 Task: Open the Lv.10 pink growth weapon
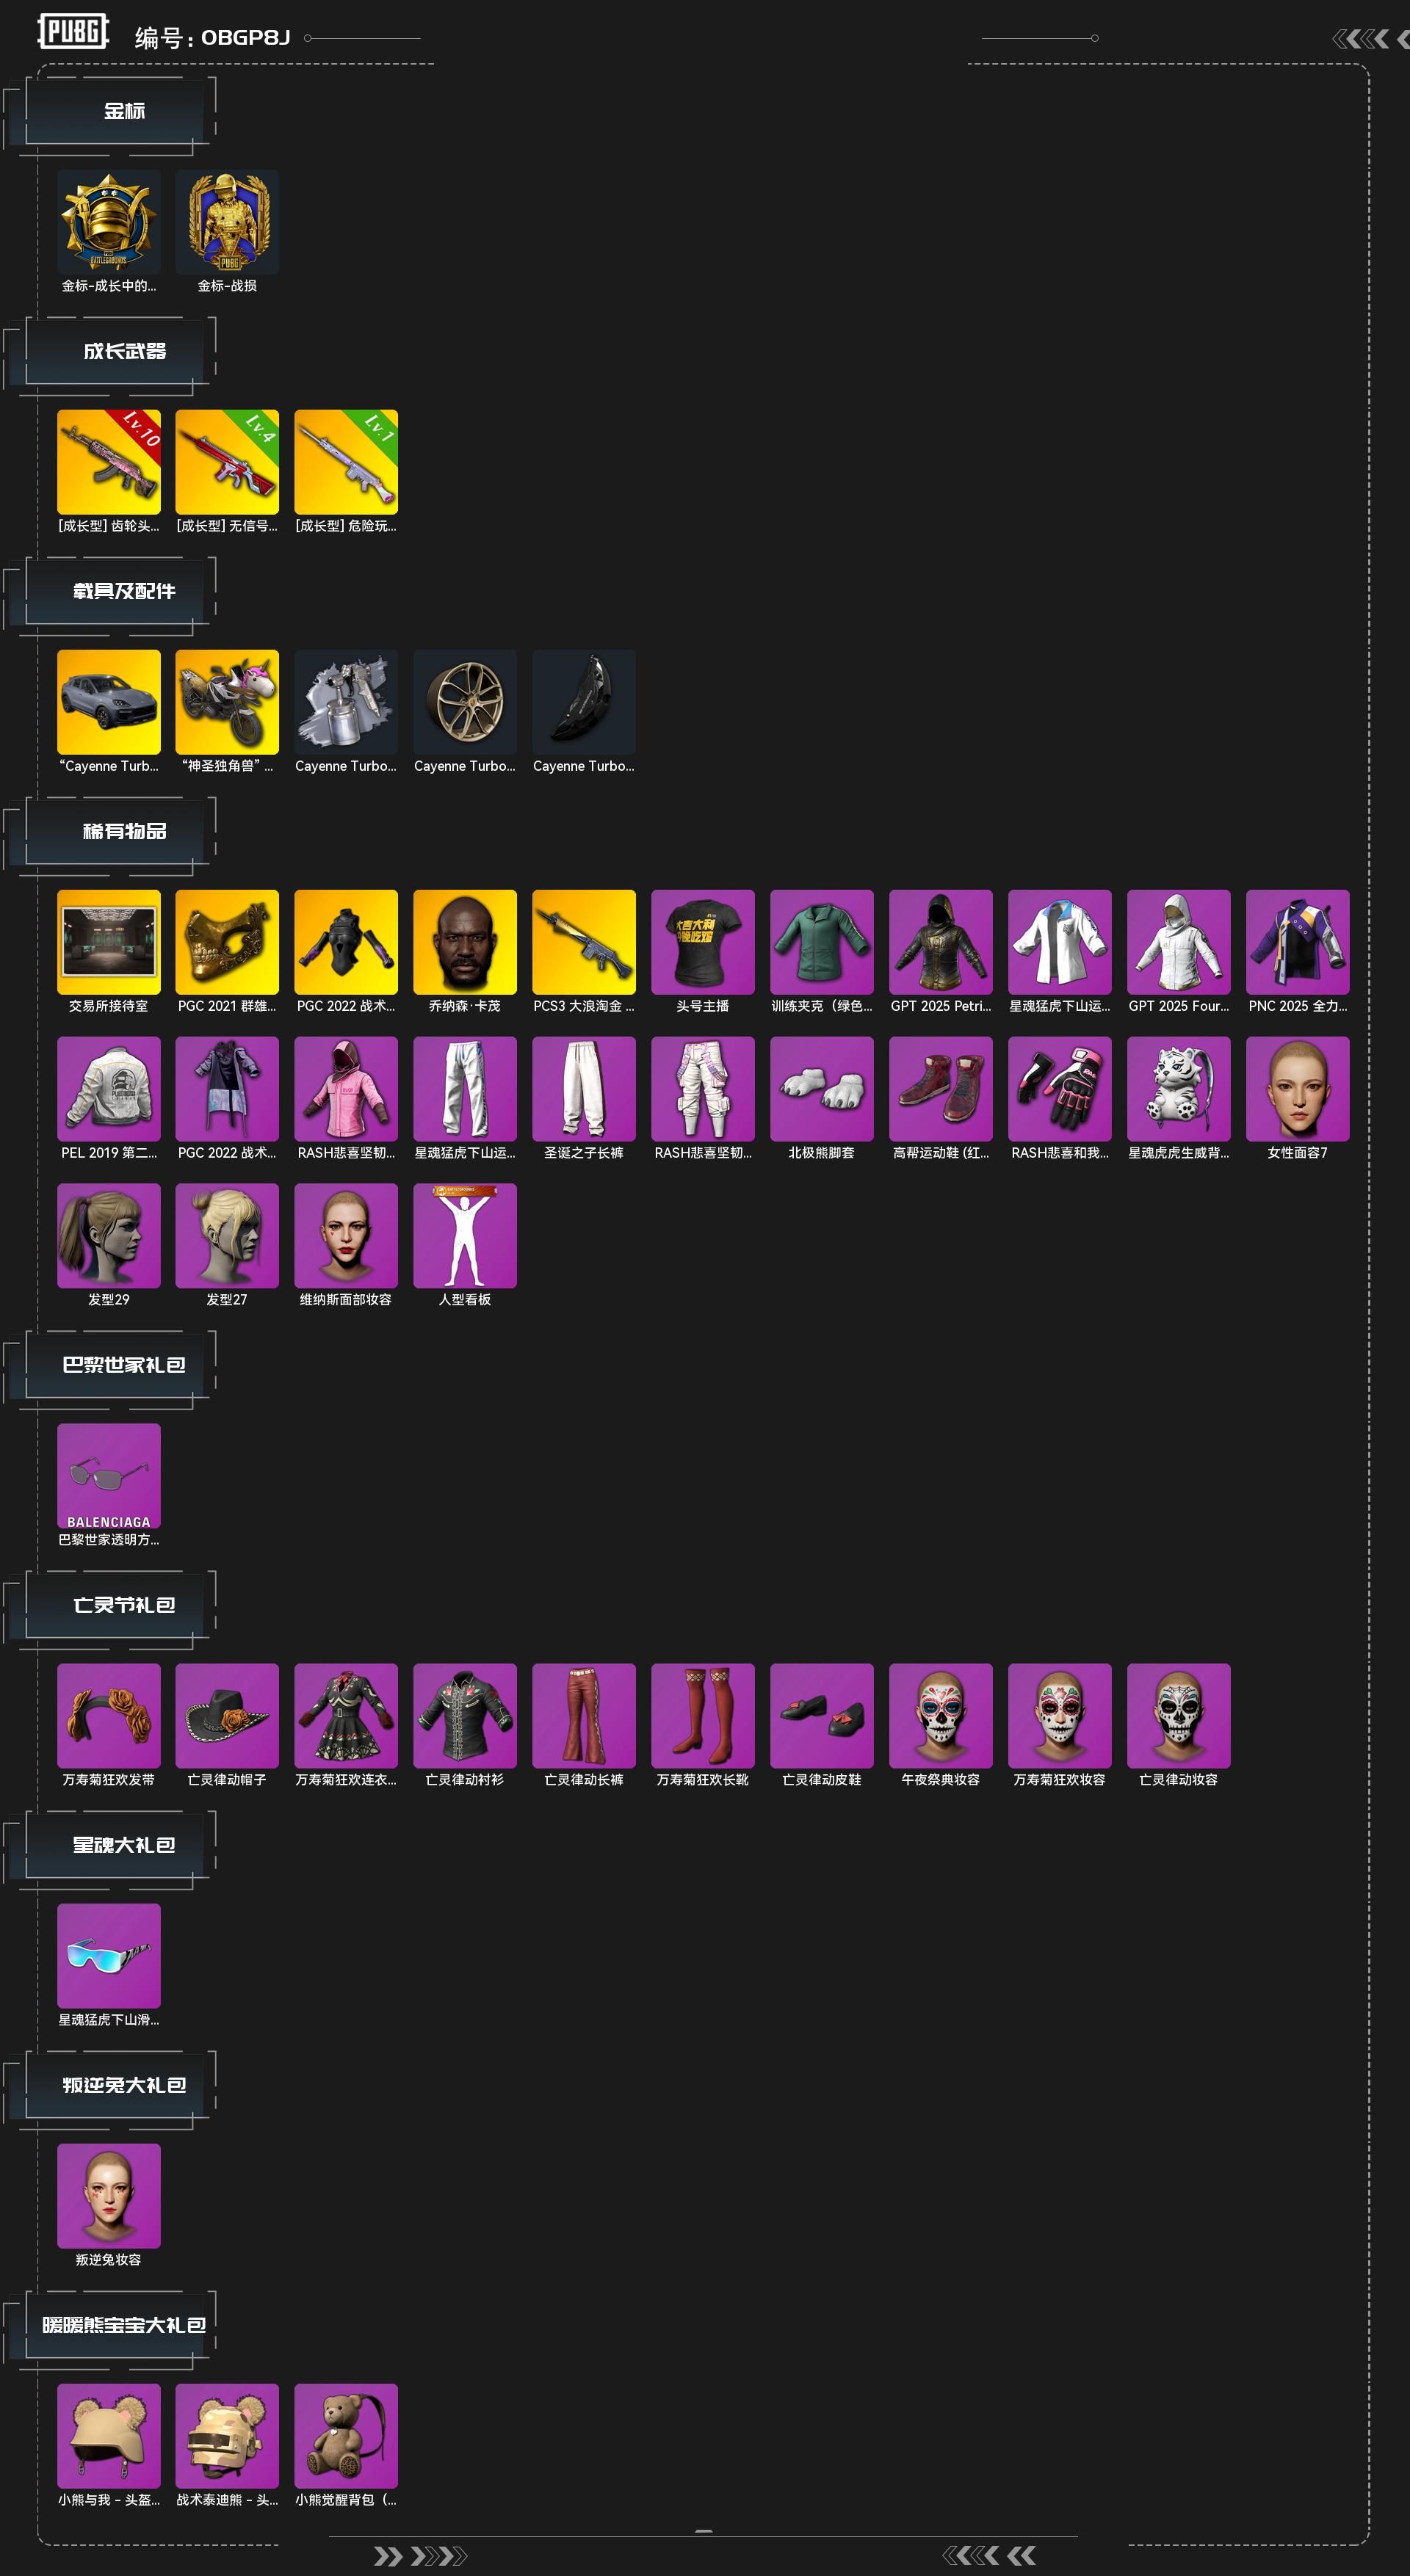pos(108,462)
